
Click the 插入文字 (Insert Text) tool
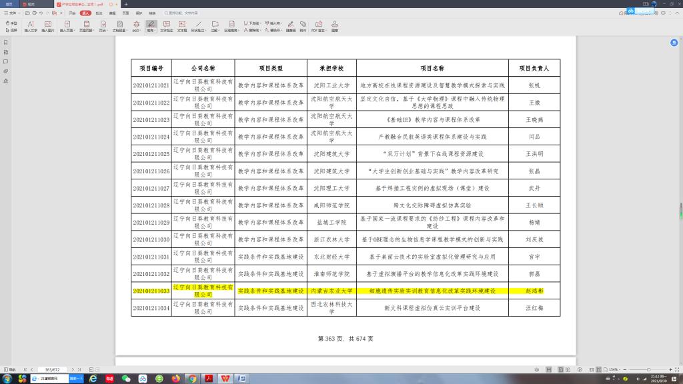click(x=31, y=27)
